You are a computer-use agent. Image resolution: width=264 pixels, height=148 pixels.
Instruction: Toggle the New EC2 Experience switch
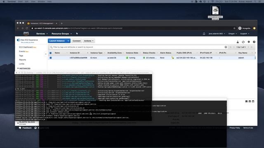19,40
